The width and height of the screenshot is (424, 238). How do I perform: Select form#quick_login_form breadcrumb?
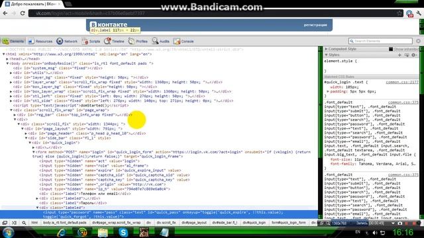pyautogui.click(x=289, y=223)
